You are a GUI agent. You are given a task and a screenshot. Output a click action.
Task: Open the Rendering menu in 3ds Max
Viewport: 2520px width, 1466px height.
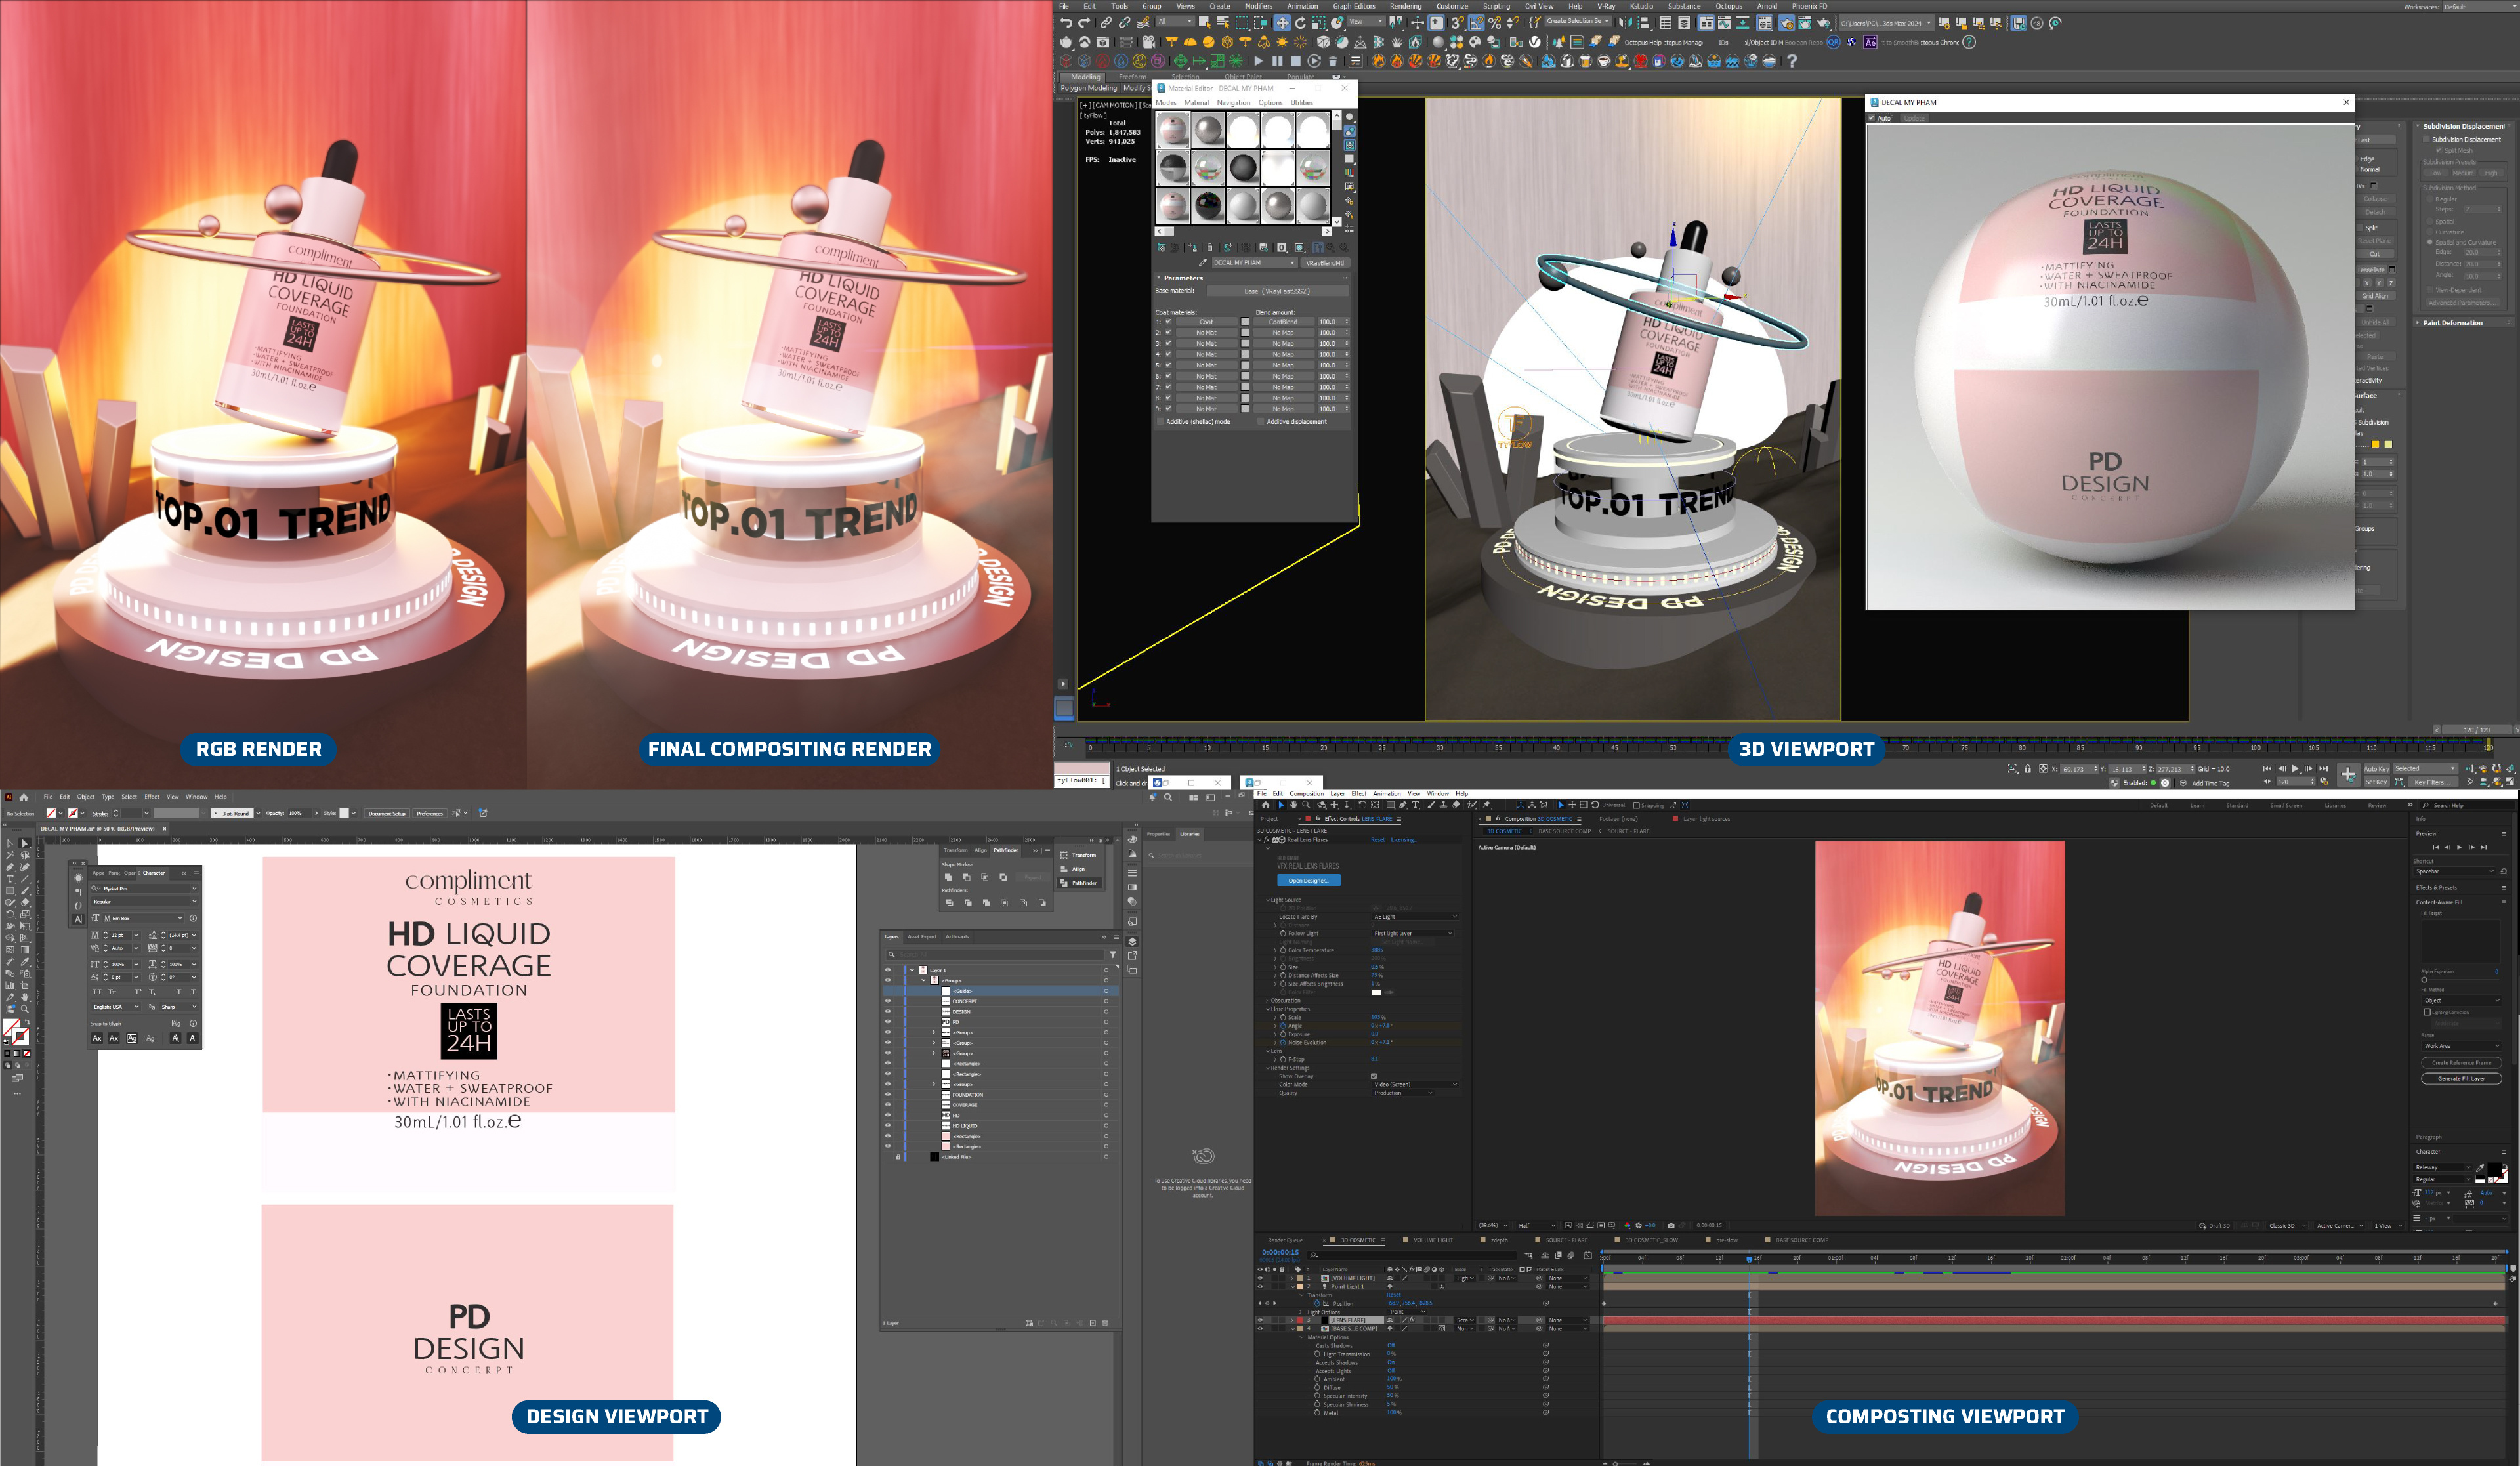pos(1405,6)
